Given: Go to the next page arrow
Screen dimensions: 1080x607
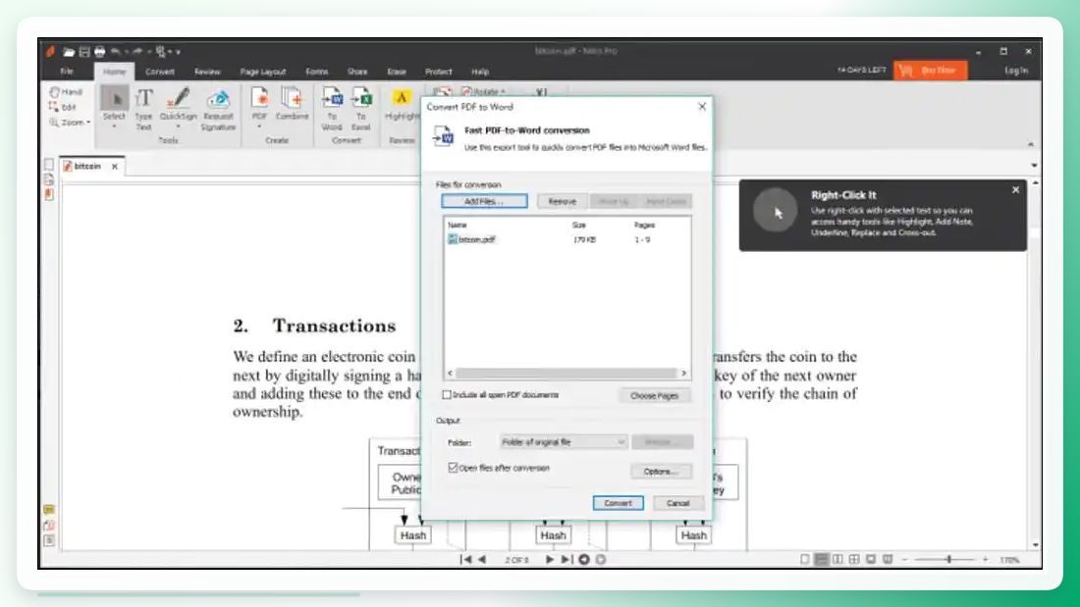Looking at the screenshot, I should [550, 560].
